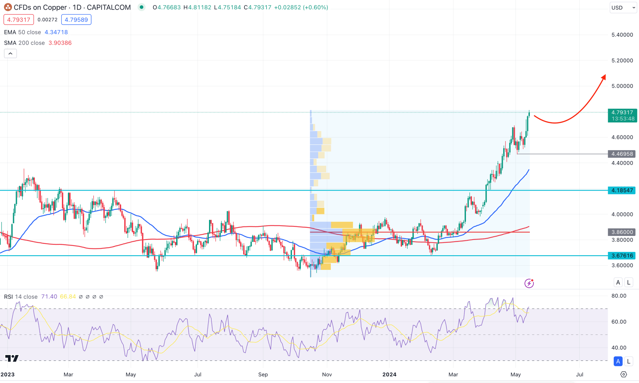Screen dimensions: 639x383
Task: Click the 4.46958 horizontal line price label
Action: tap(622, 154)
